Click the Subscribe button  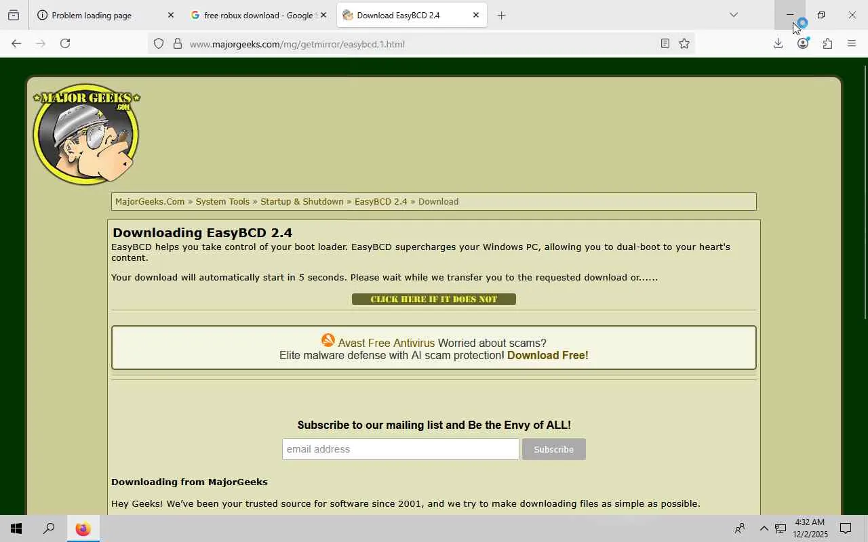[553, 449]
